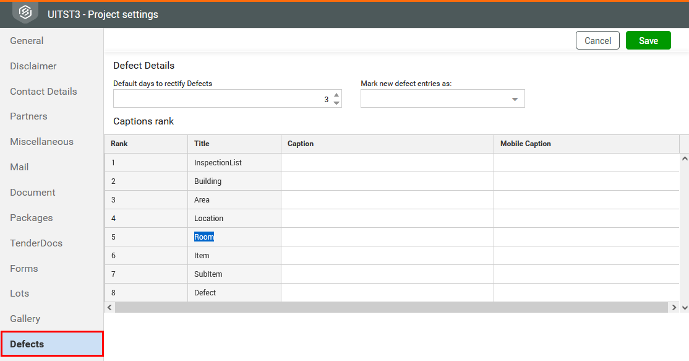The height and width of the screenshot is (361, 689).
Task: Open the 'Gallery' settings section
Action: coord(25,318)
